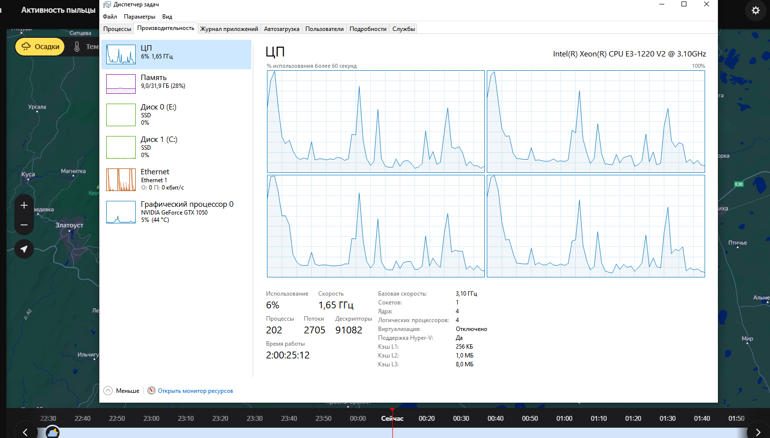
Task: Jump to 01:30 on map timeline
Action: pos(668,418)
